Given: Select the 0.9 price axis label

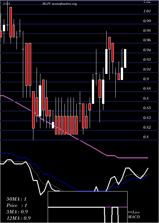Looking at the screenshot, I should [146, 79].
